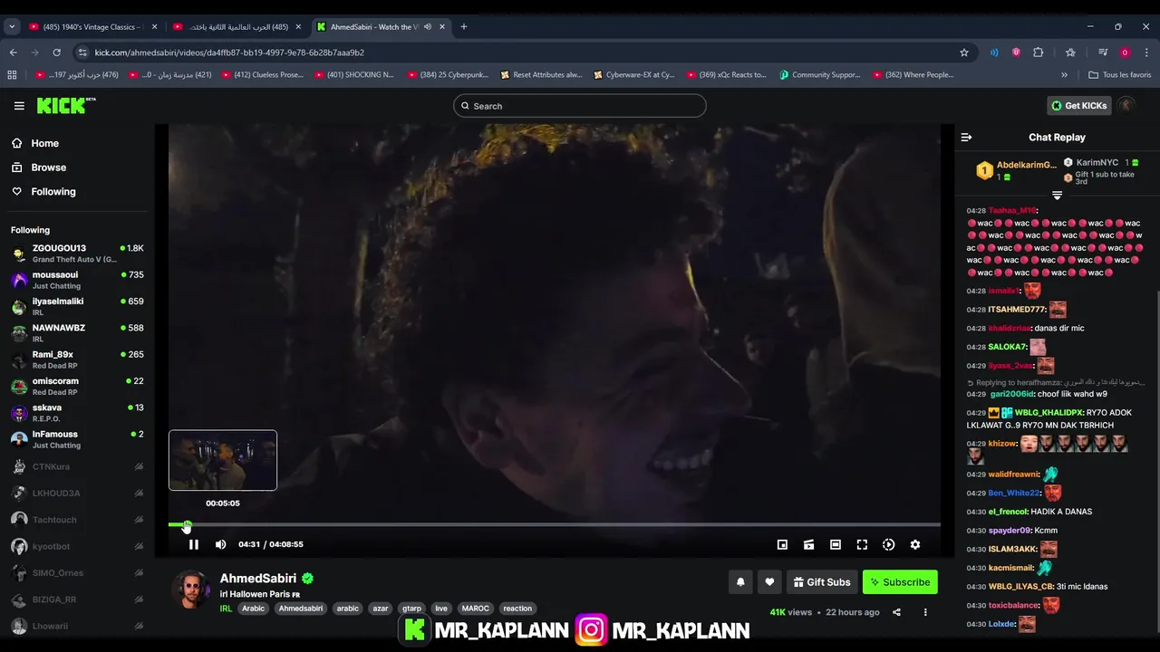Screen dimensions: 1160x652
Task: Pause the video playback
Action: coord(193,544)
